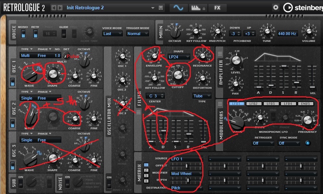
Task: Toggle the Mono switch in Voice section
Action: pyautogui.click(x=23, y=34)
